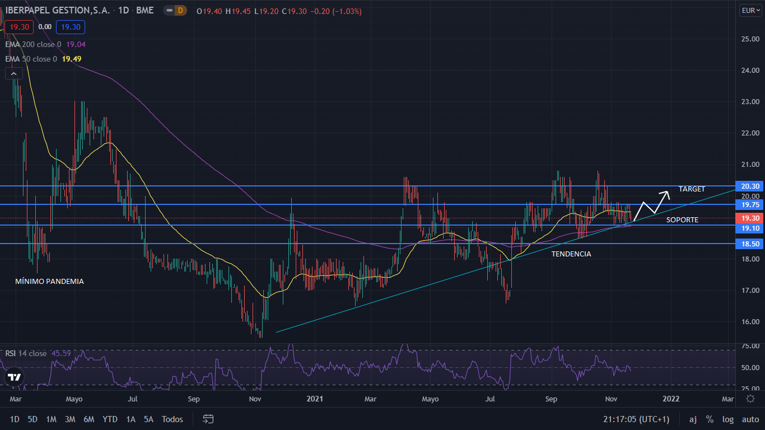Enable auto scale on price axis
This screenshot has width=765, height=430.
[750, 419]
